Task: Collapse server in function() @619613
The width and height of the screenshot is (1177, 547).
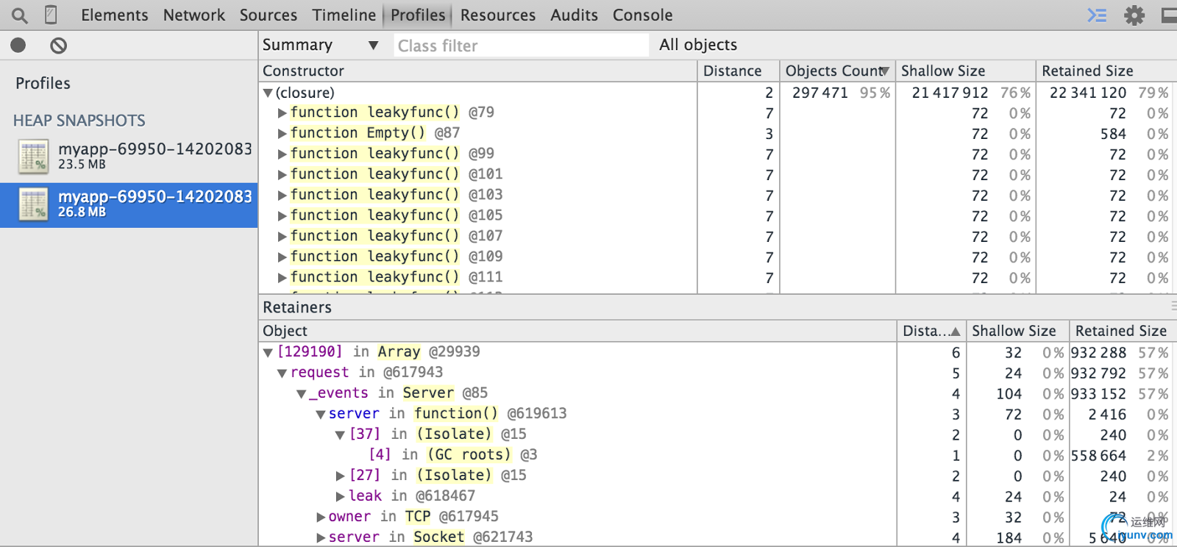Action: pos(321,415)
